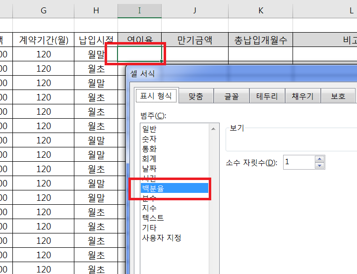Switch to the 맞춤 tab
Screen dimensions: 357x274
195,96
